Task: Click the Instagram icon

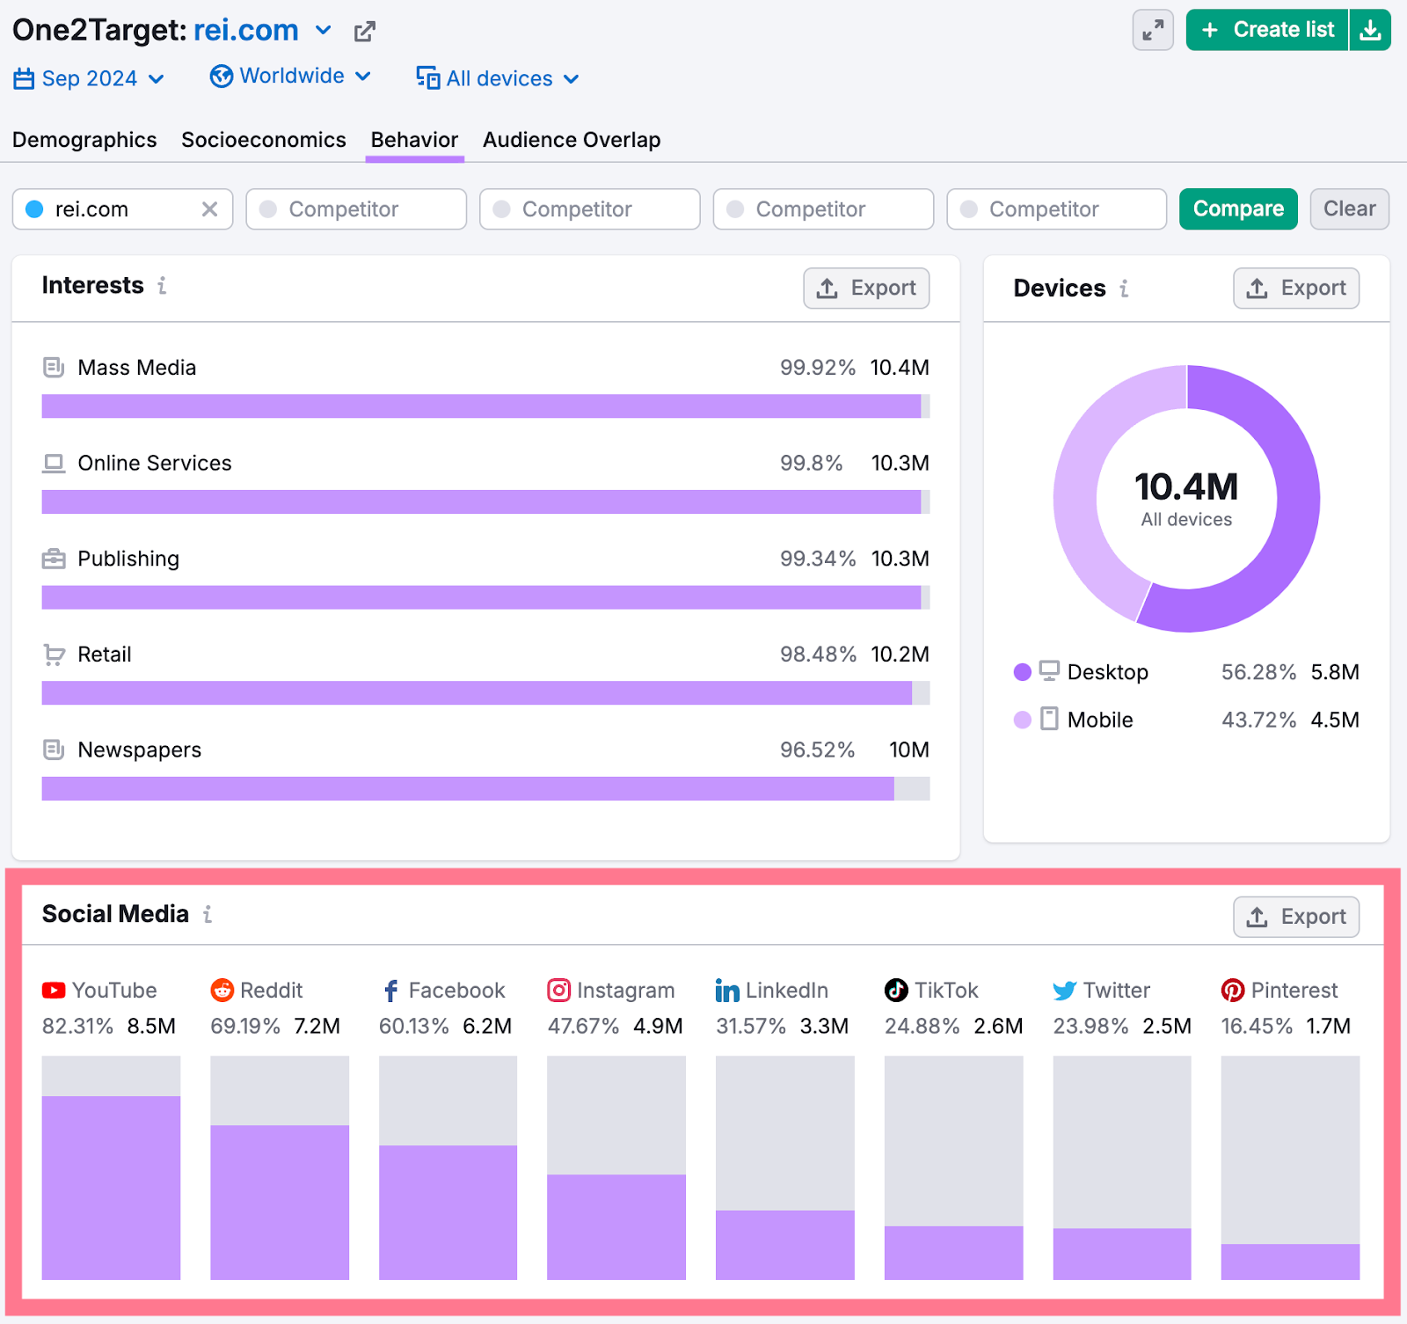Action: point(558,990)
